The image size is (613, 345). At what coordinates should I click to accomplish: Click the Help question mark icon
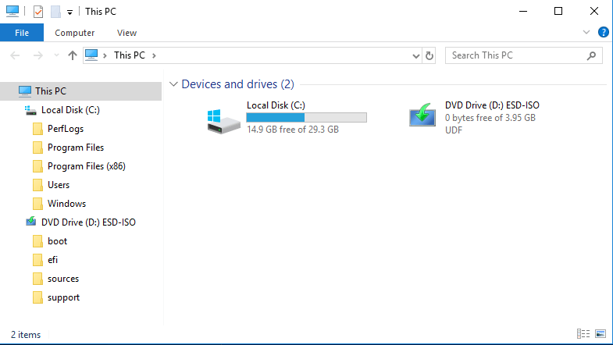tap(603, 32)
